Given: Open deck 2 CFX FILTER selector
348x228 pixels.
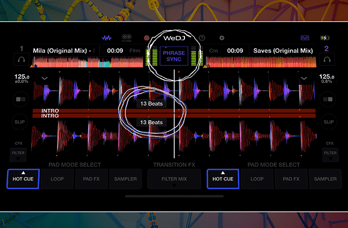Looking at the screenshot, I should [330, 155].
